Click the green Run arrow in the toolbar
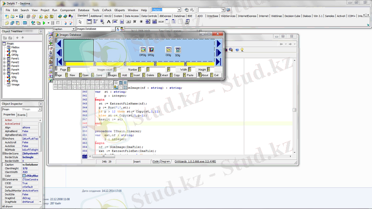Image resolution: width=372 pixels, height=209 pixels. tap(43, 22)
